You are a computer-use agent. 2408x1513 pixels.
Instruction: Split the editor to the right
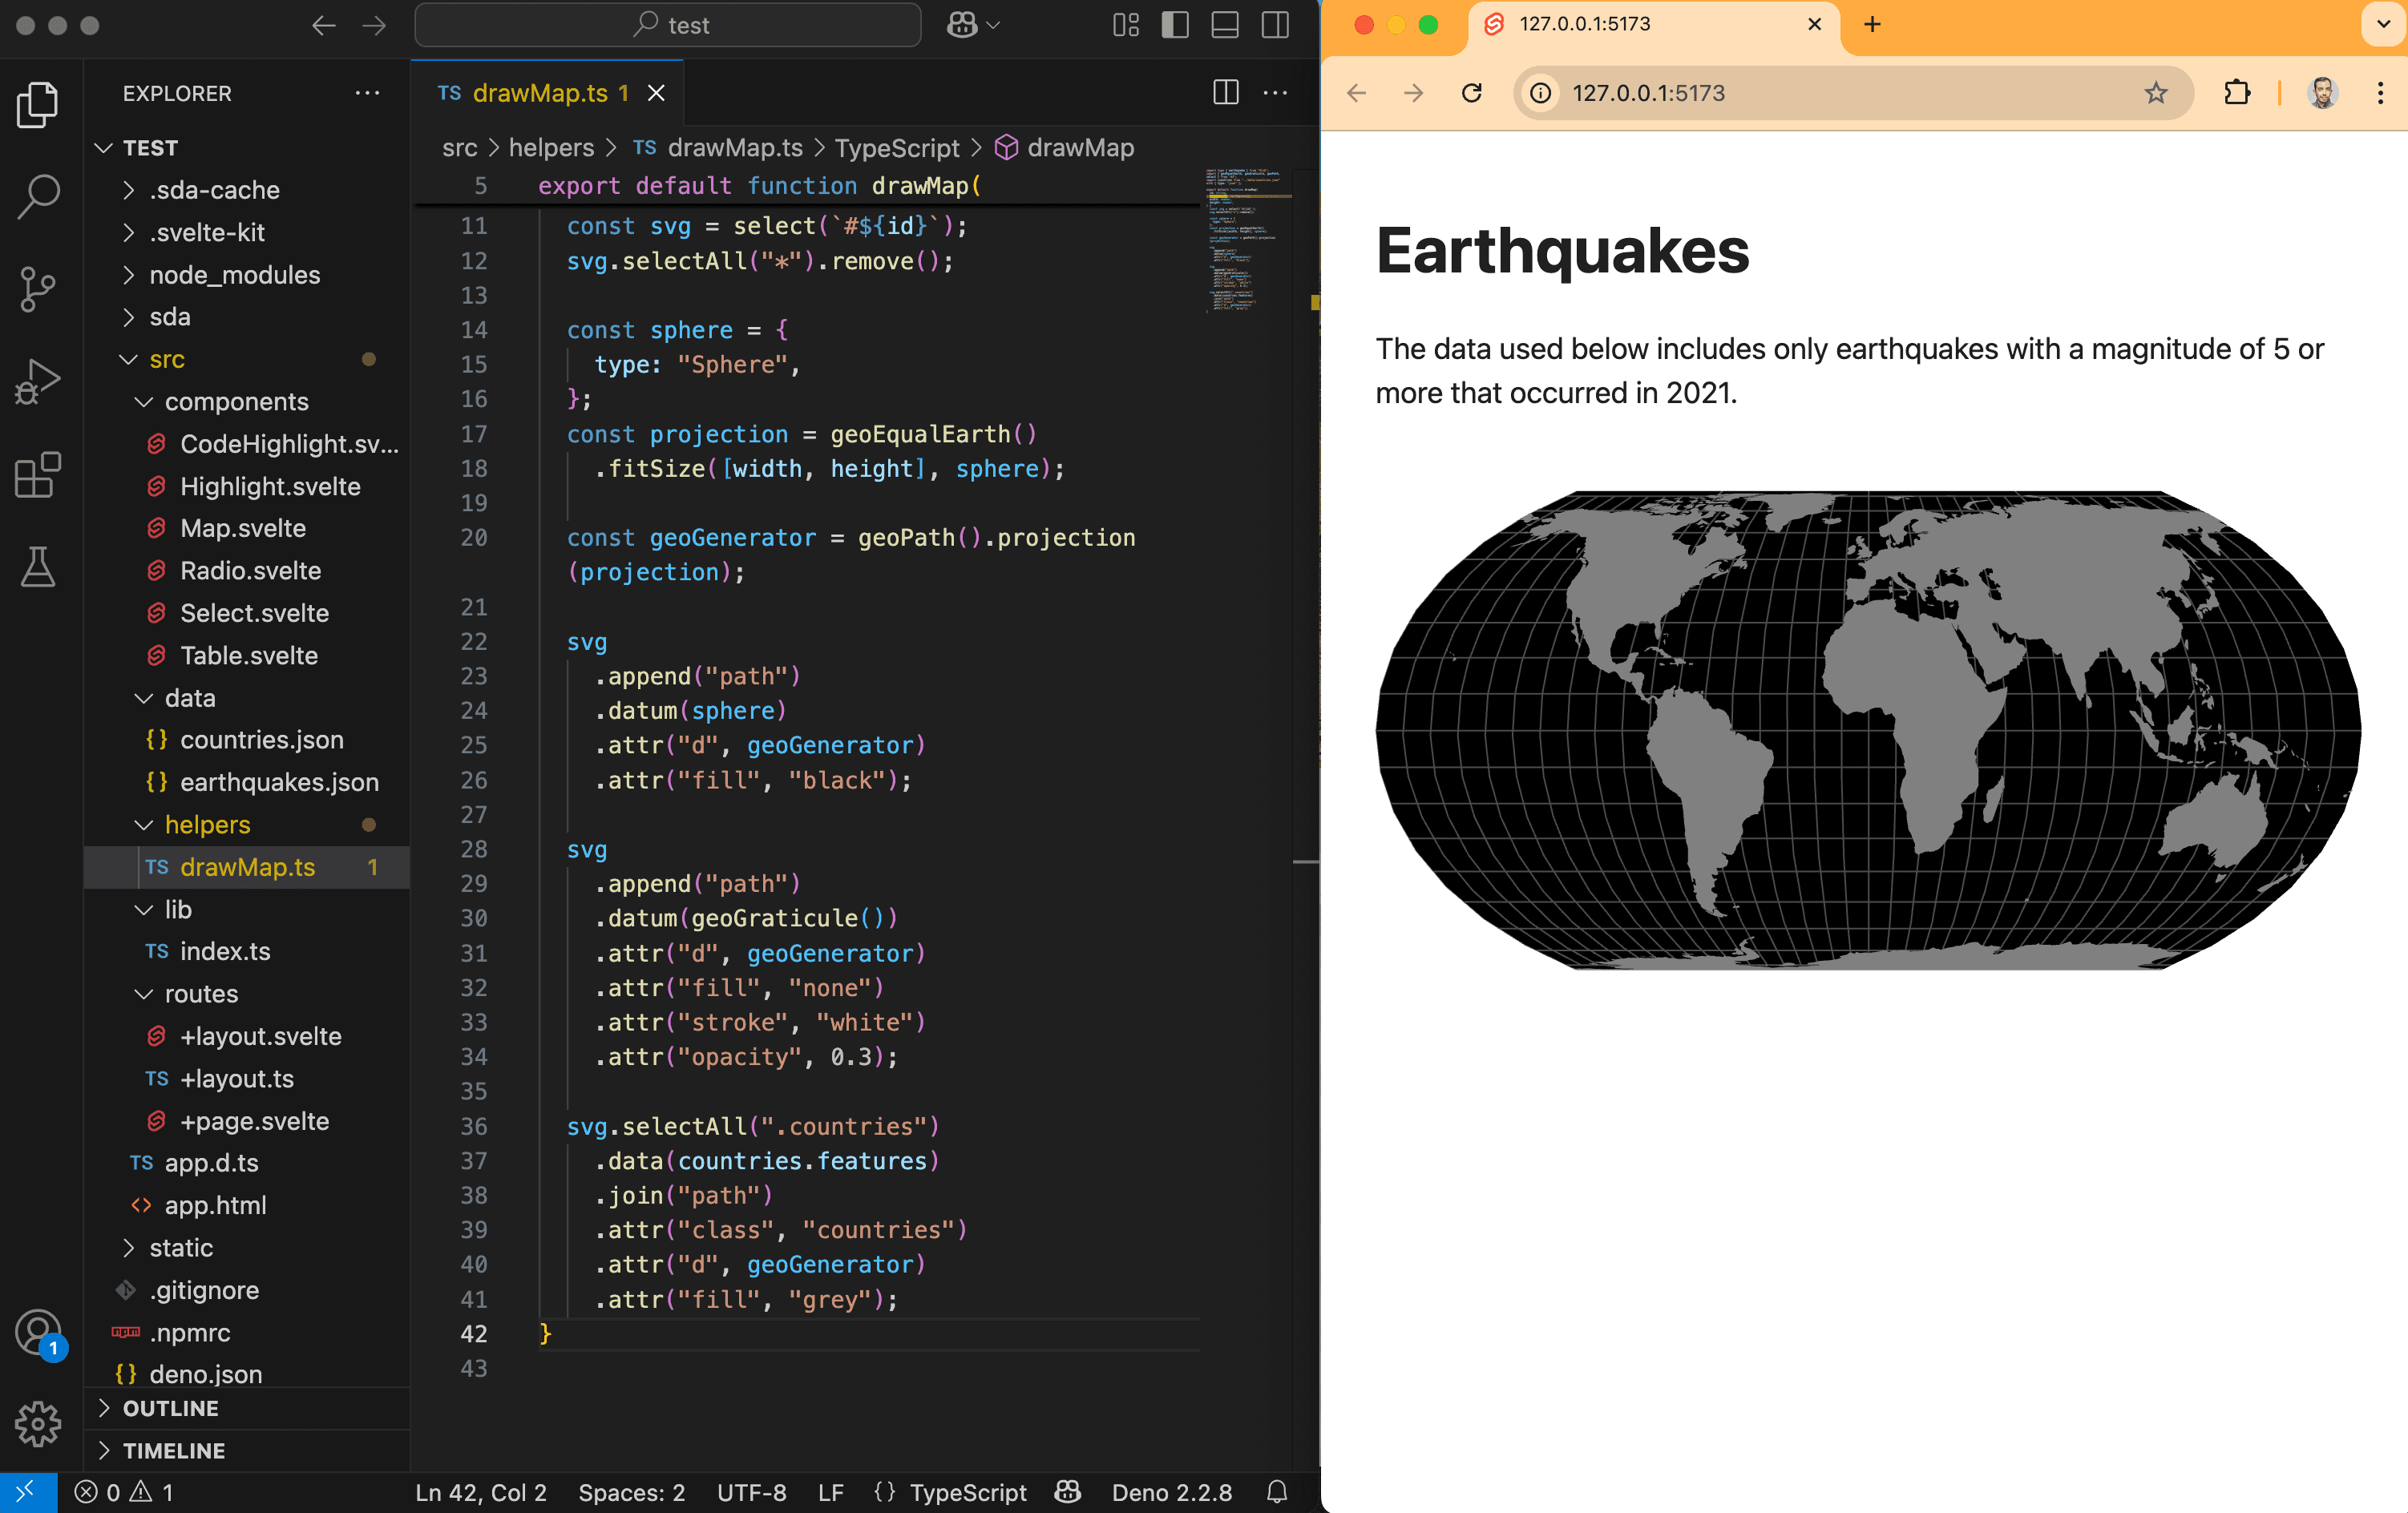[x=1225, y=93]
